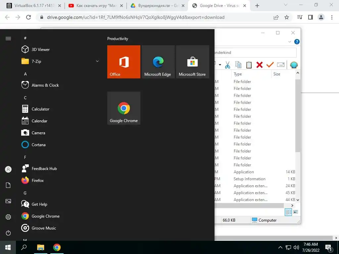The image size is (339, 254).
Task: Switch file window to details view
Action: 288,212
